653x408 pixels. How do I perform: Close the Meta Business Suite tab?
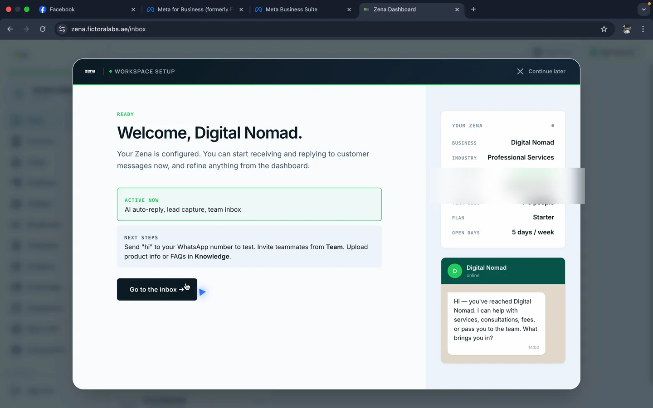click(349, 9)
